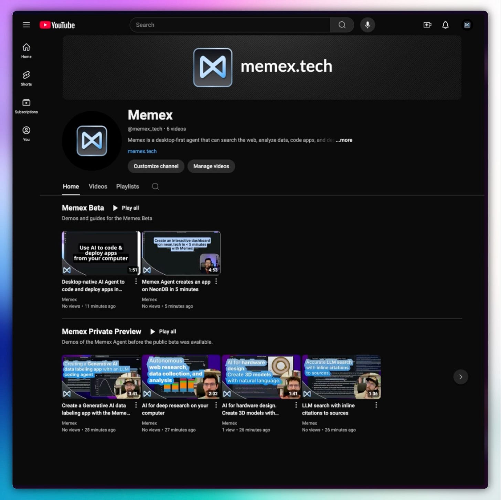Click into the Search input field
The width and height of the screenshot is (501, 500).
(x=230, y=25)
